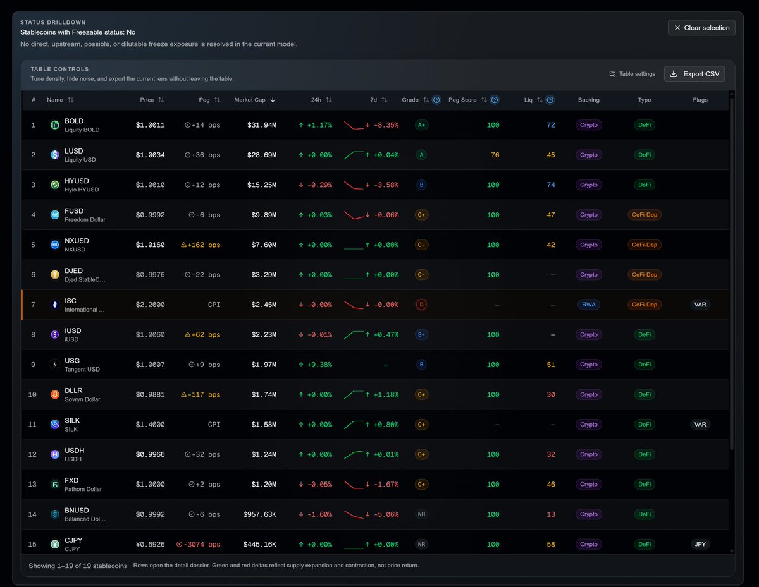Click the USG Tangent USD logo icon
Screen dimensions: 759x587
[55, 365]
